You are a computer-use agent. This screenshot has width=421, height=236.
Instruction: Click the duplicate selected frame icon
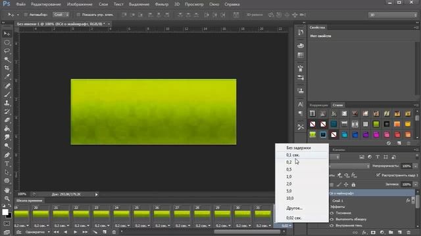point(105,232)
